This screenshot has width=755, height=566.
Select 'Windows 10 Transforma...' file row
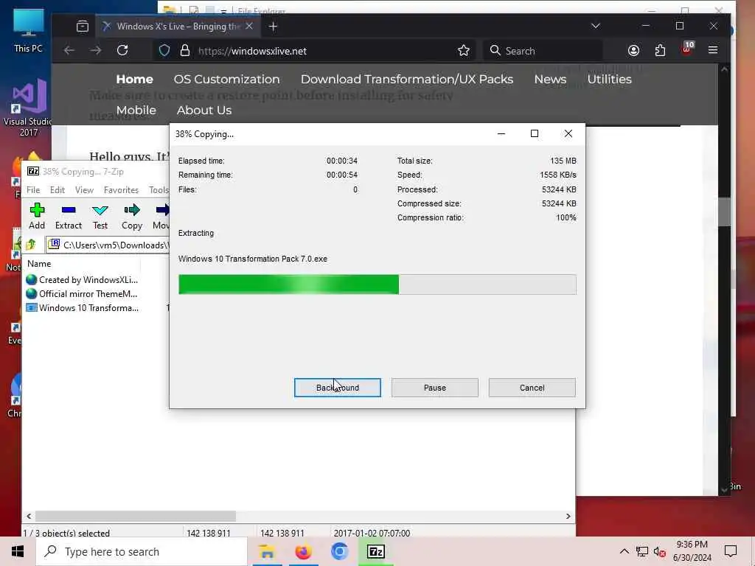82,307
